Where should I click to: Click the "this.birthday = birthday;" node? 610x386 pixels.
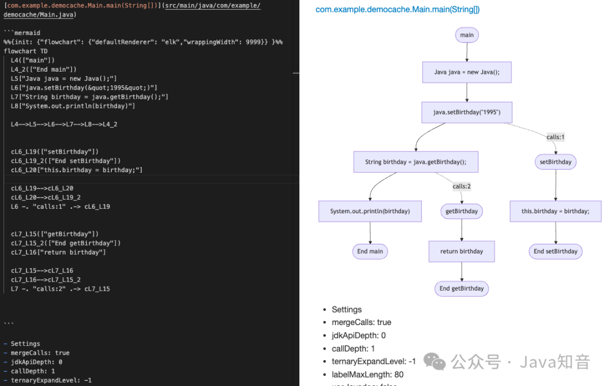pos(555,211)
